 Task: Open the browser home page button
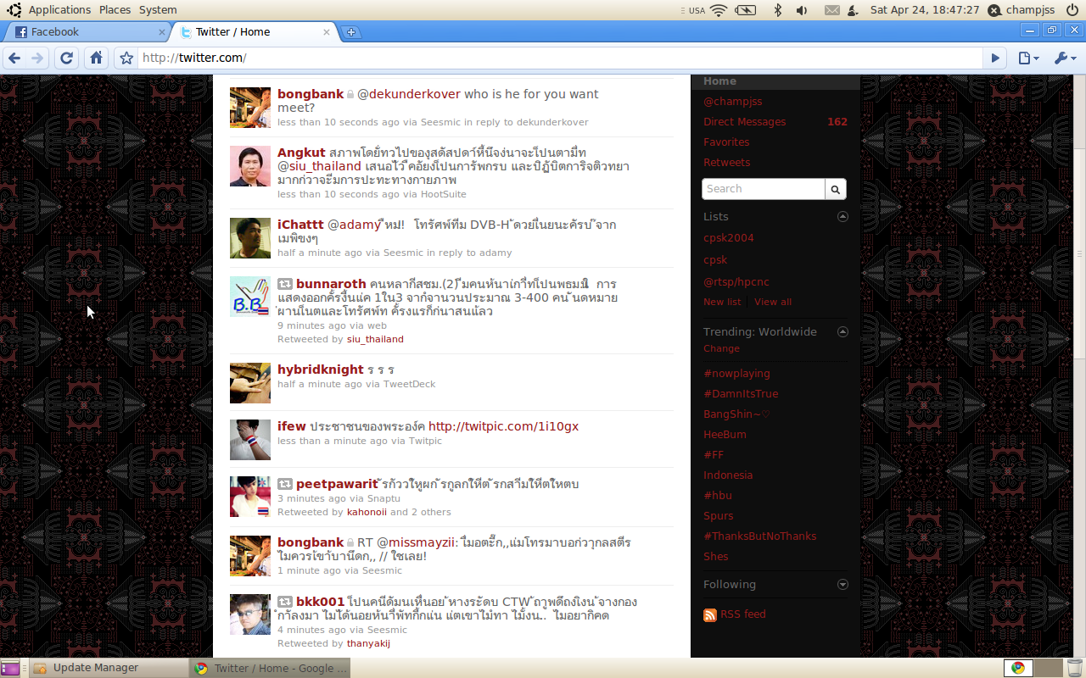97,58
